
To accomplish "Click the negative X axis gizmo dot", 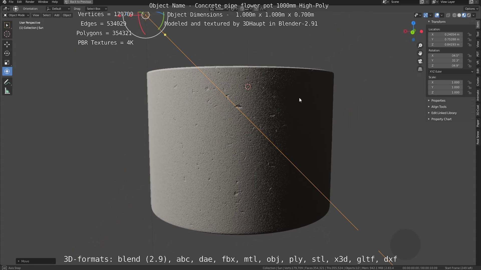I will [406, 31].
